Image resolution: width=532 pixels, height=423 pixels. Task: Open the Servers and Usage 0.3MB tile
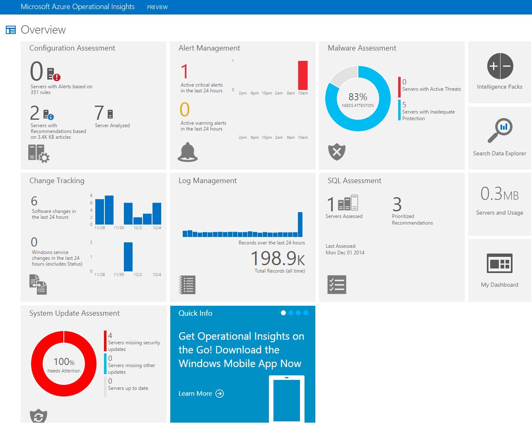click(500, 204)
